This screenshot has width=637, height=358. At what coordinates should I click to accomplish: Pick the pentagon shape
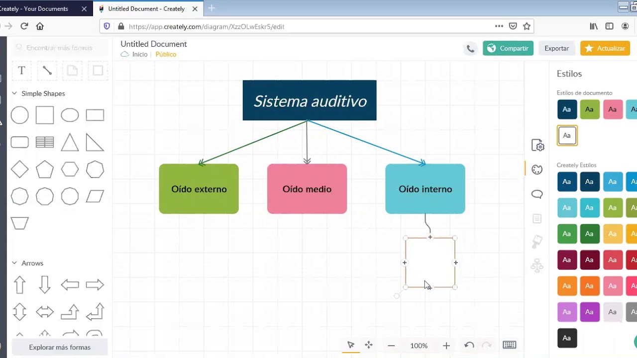point(45,170)
